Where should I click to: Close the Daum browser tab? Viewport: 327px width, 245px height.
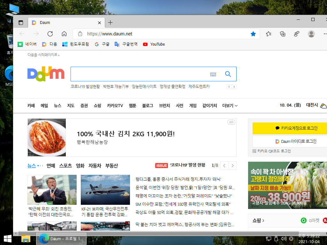pos(100,23)
